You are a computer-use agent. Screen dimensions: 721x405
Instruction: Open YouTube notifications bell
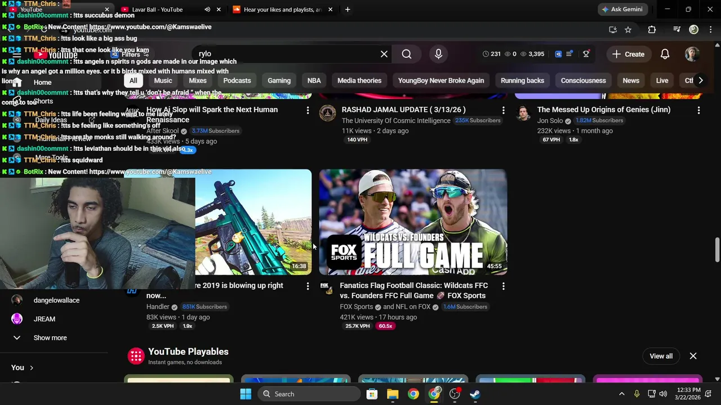point(665,54)
